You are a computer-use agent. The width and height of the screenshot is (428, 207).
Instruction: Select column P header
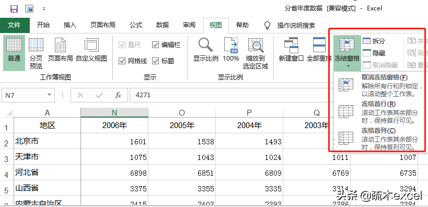tap(249, 112)
